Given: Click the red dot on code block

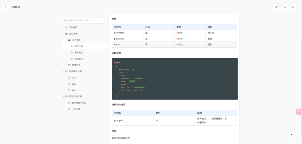Looking at the screenshot, I should pyautogui.click(x=115, y=62).
